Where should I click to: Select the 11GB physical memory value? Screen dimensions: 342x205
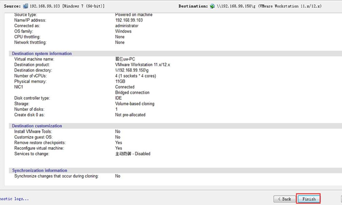click(x=120, y=81)
